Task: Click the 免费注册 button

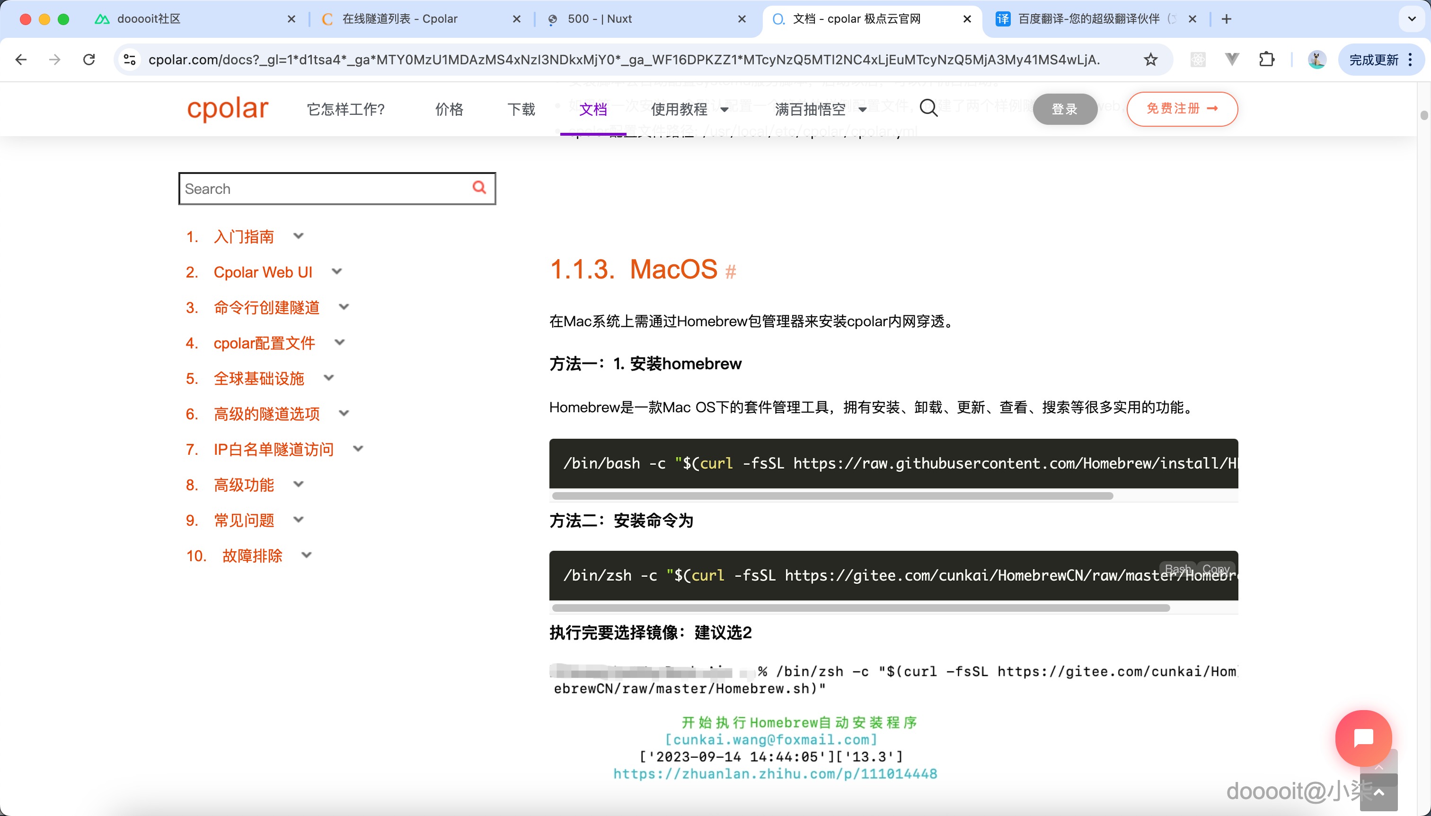Action: click(1182, 109)
